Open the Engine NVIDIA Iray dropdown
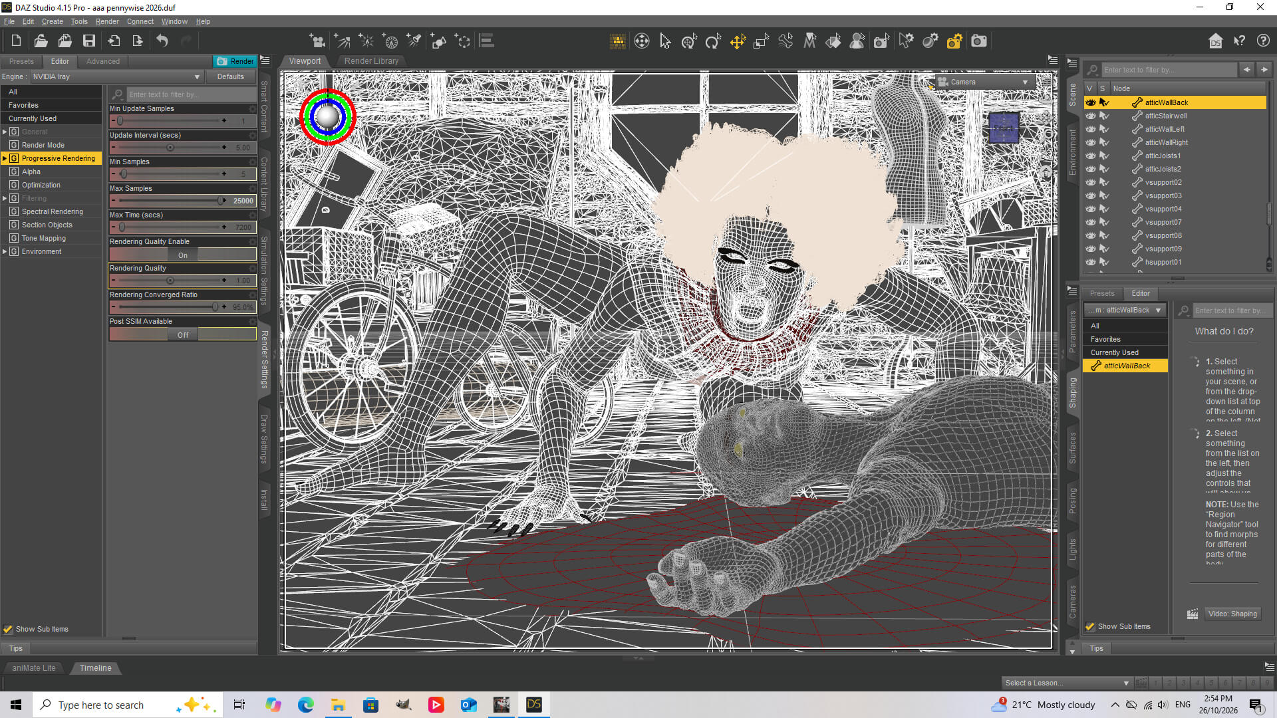 [x=117, y=76]
